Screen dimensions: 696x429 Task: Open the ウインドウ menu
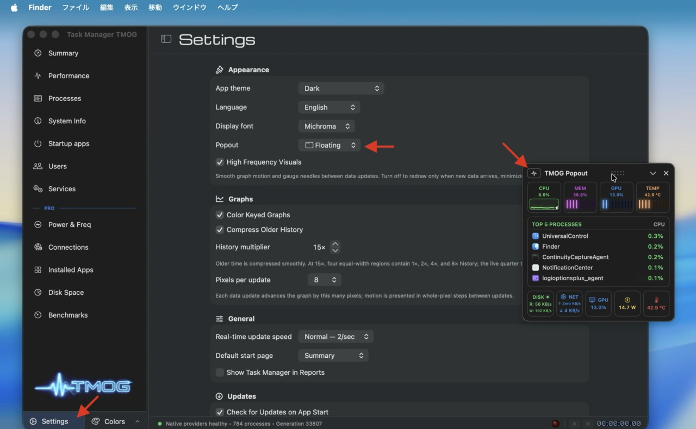190,8
